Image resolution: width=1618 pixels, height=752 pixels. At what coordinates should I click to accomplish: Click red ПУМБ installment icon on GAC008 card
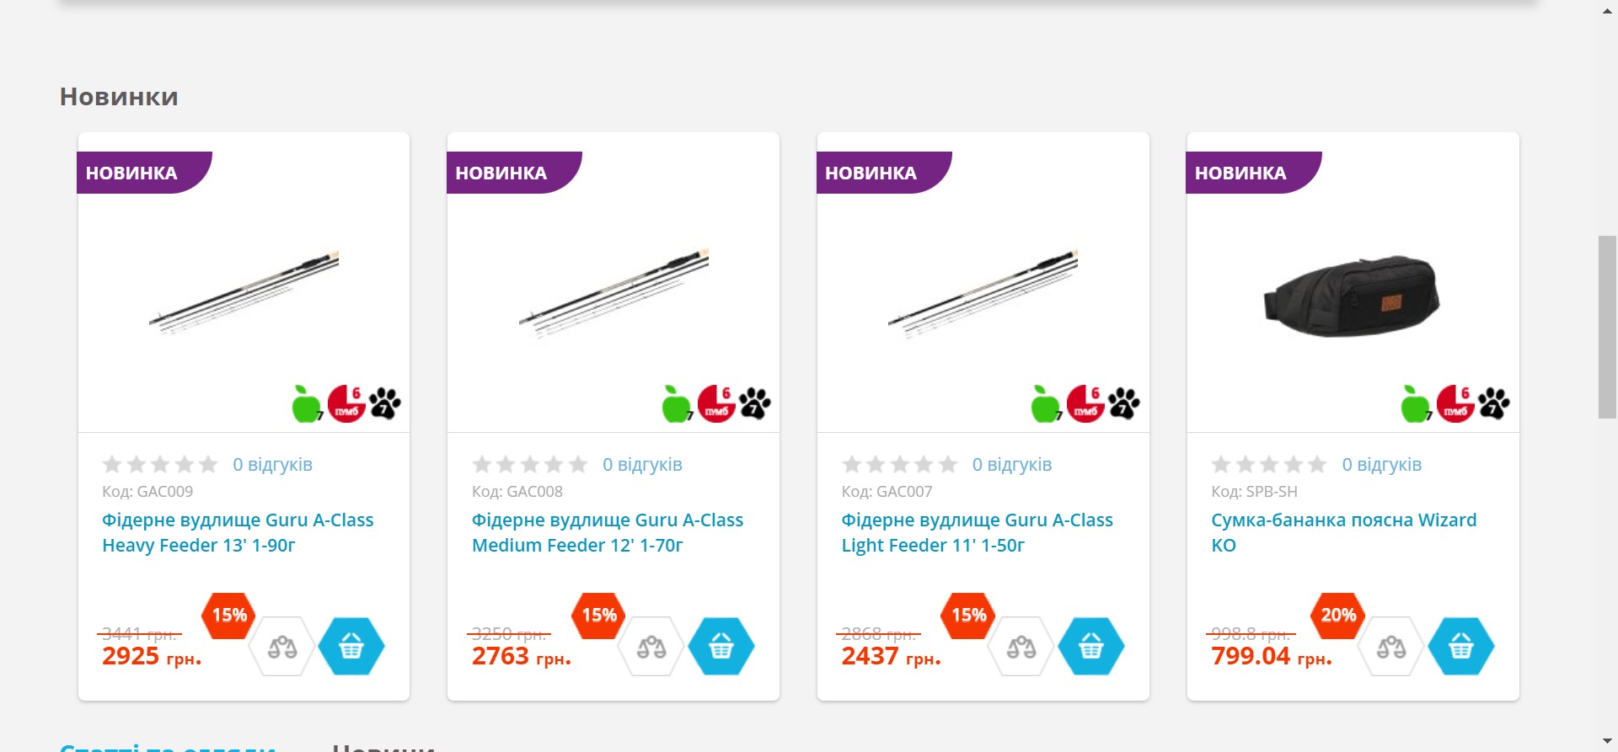[716, 404]
